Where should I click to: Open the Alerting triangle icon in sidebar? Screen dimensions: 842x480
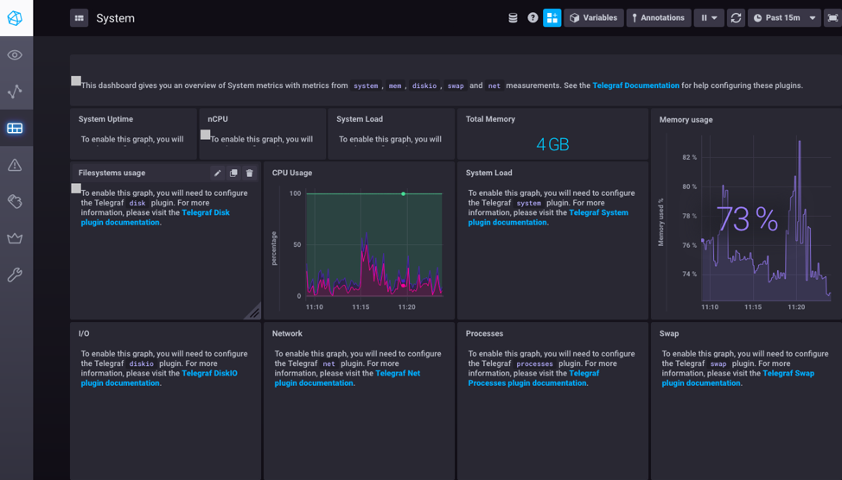coord(15,165)
